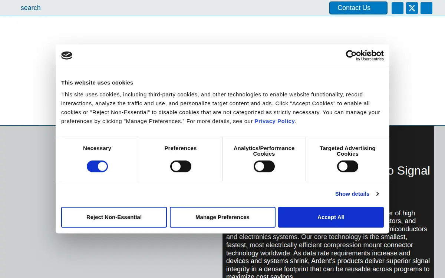
Task: Enable Targeted Advertising Cookies switch
Action: [347, 166]
